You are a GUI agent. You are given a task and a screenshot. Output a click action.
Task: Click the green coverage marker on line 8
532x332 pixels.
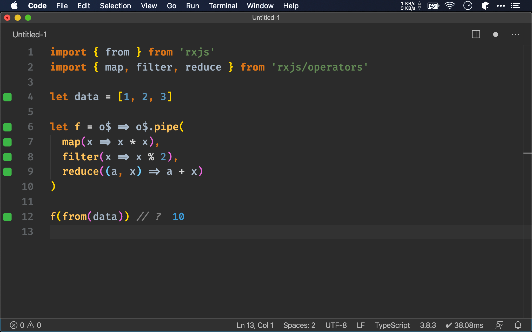pyautogui.click(x=8, y=157)
